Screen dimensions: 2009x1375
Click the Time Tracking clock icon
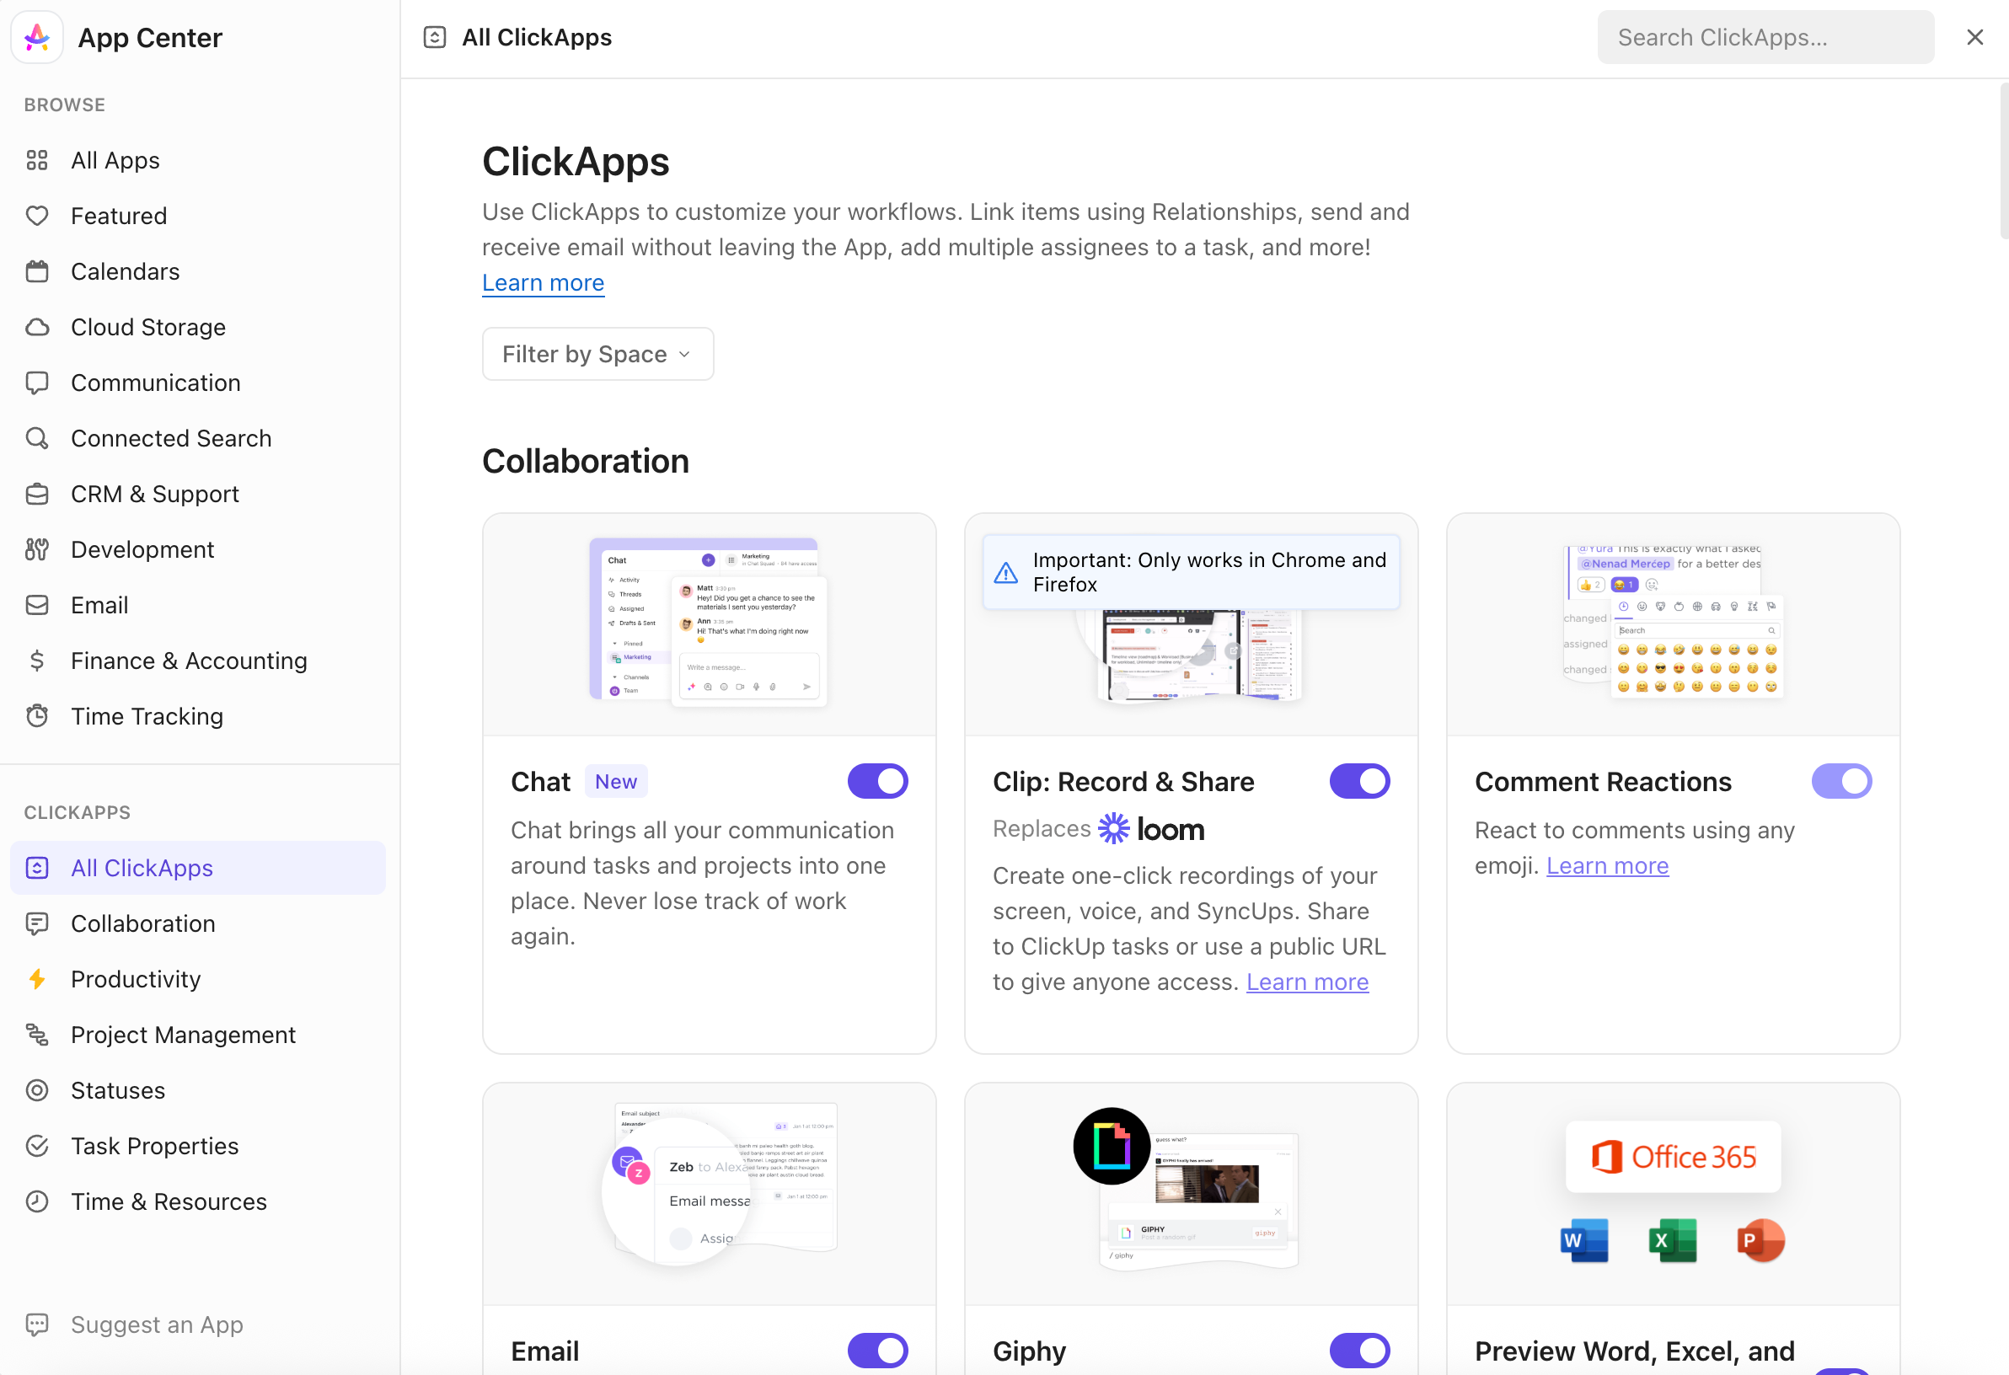click(x=37, y=716)
